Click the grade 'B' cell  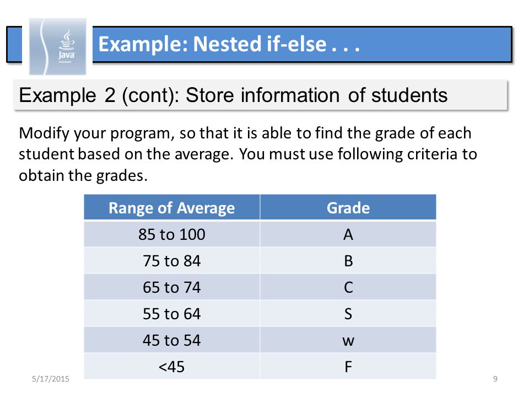pyautogui.click(x=348, y=260)
